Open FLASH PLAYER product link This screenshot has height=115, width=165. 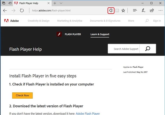[73, 34]
